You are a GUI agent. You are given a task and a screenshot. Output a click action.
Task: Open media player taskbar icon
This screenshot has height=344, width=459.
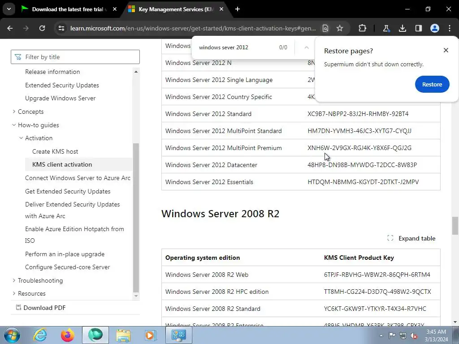151,335
